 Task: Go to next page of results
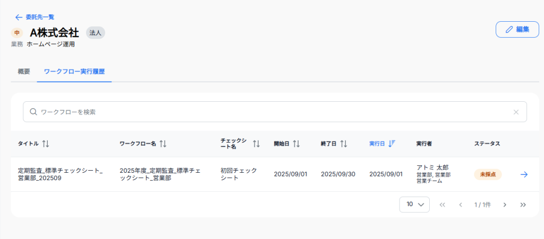click(505, 205)
